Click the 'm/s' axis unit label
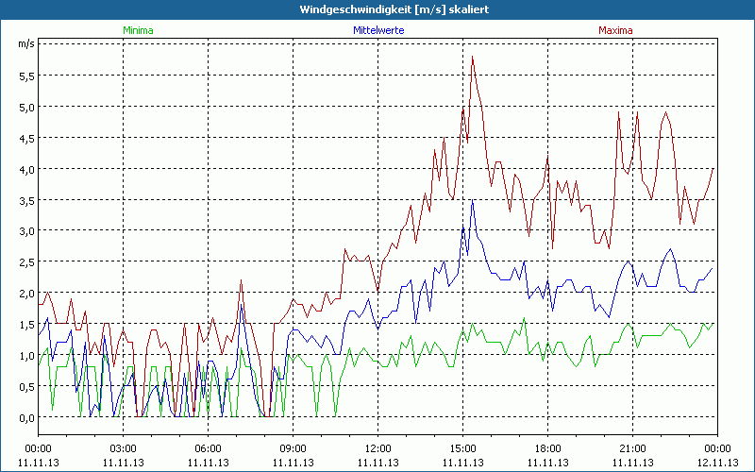Image resolution: width=755 pixels, height=472 pixels. (x=26, y=43)
